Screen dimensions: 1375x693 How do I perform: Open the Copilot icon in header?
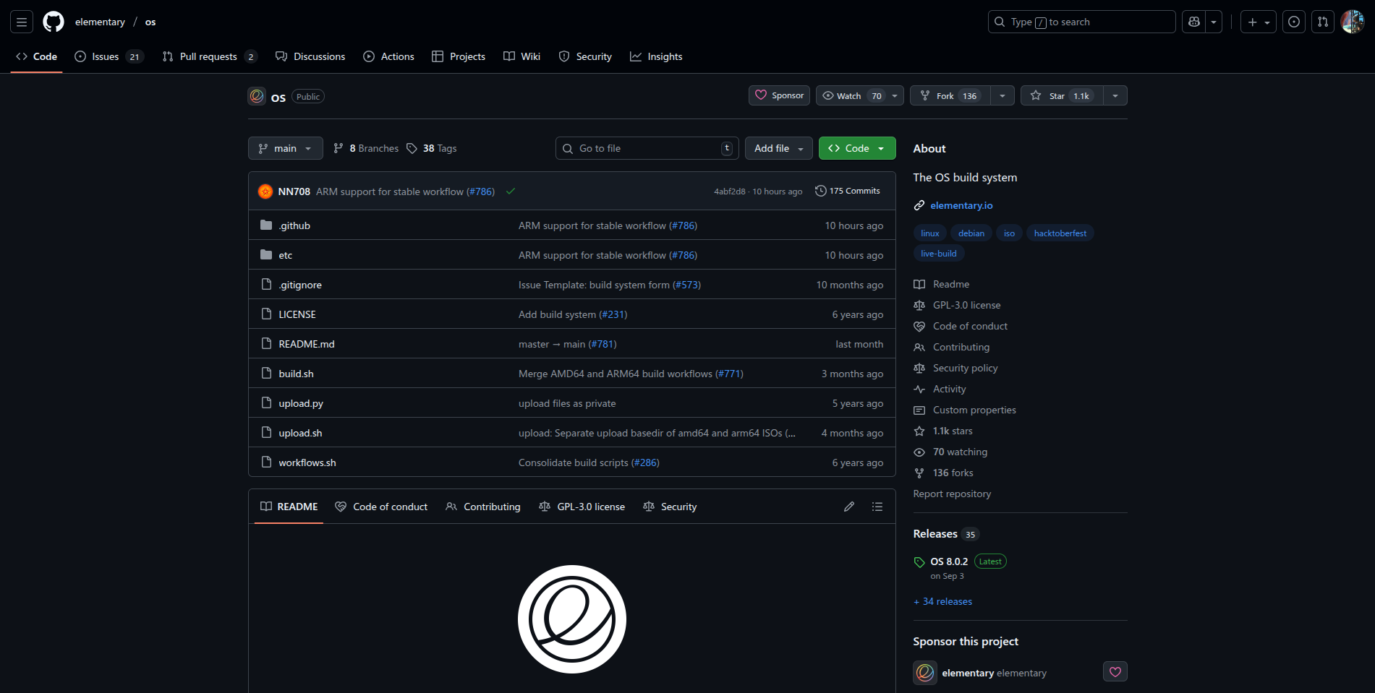pos(1193,22)
